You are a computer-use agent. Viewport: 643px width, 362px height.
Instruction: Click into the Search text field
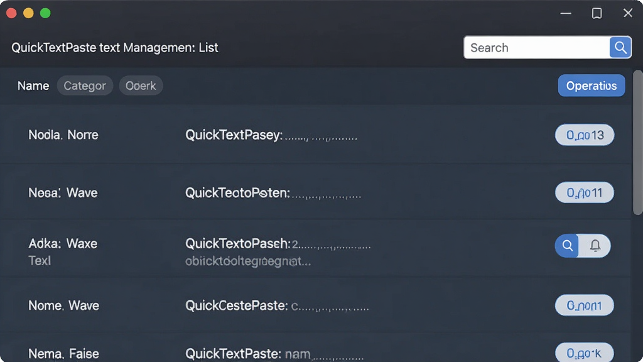[x=537, y=48]
